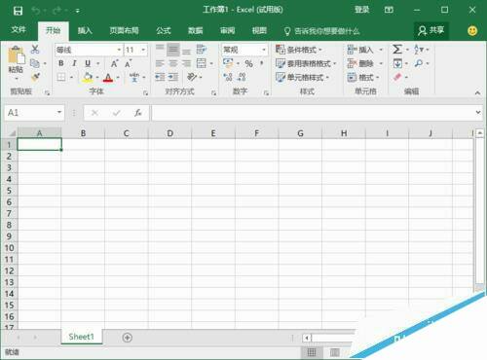Toggle Bold formatting
The height and width of the screenshot is (360, 487).
[61, 63]
